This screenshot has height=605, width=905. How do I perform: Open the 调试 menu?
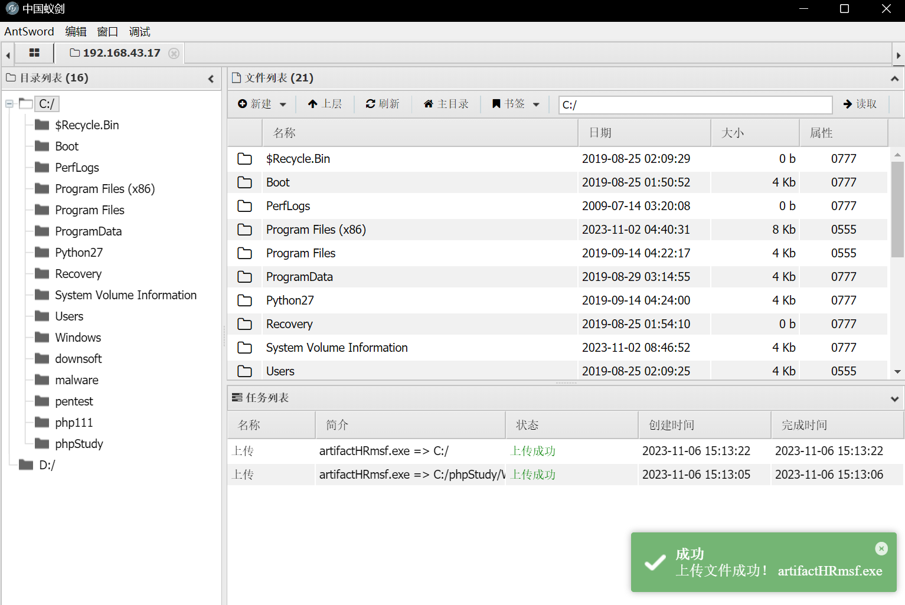[139, 32]
